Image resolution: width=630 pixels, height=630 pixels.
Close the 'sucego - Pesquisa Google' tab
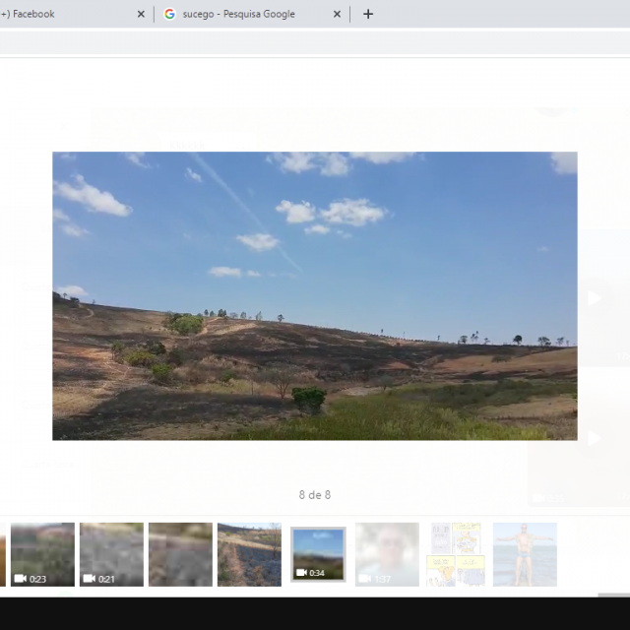[338, 14]
